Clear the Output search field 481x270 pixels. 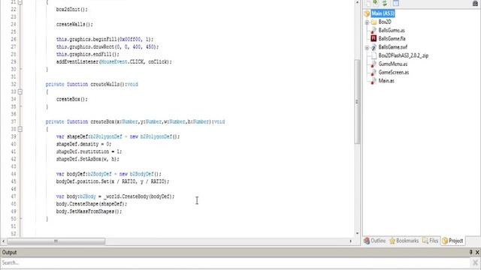[x=475, y=262]
